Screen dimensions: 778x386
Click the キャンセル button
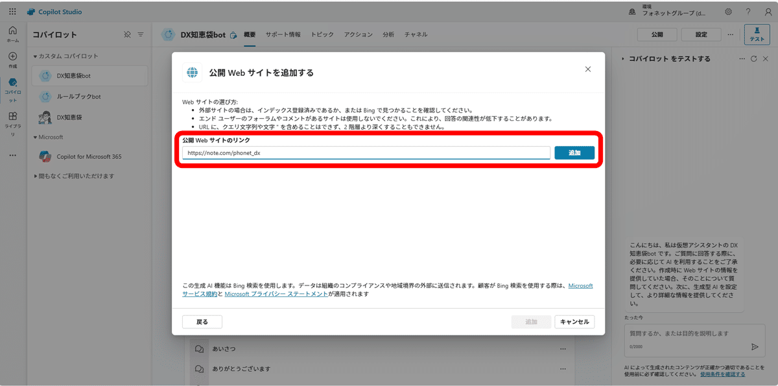tap(574, 322)
